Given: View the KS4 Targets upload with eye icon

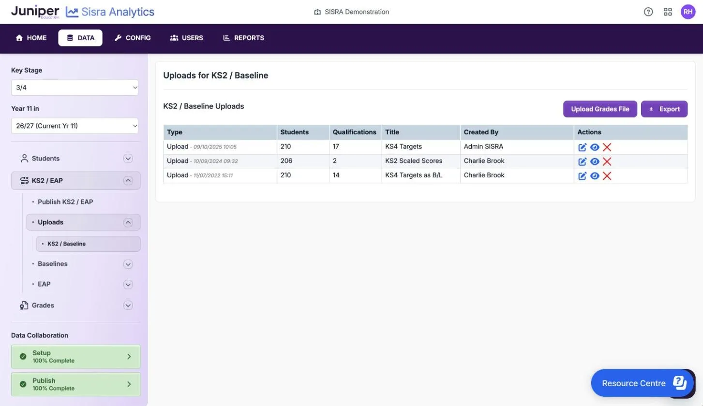Looking at the screenshot, I should [x=595, y=147].
